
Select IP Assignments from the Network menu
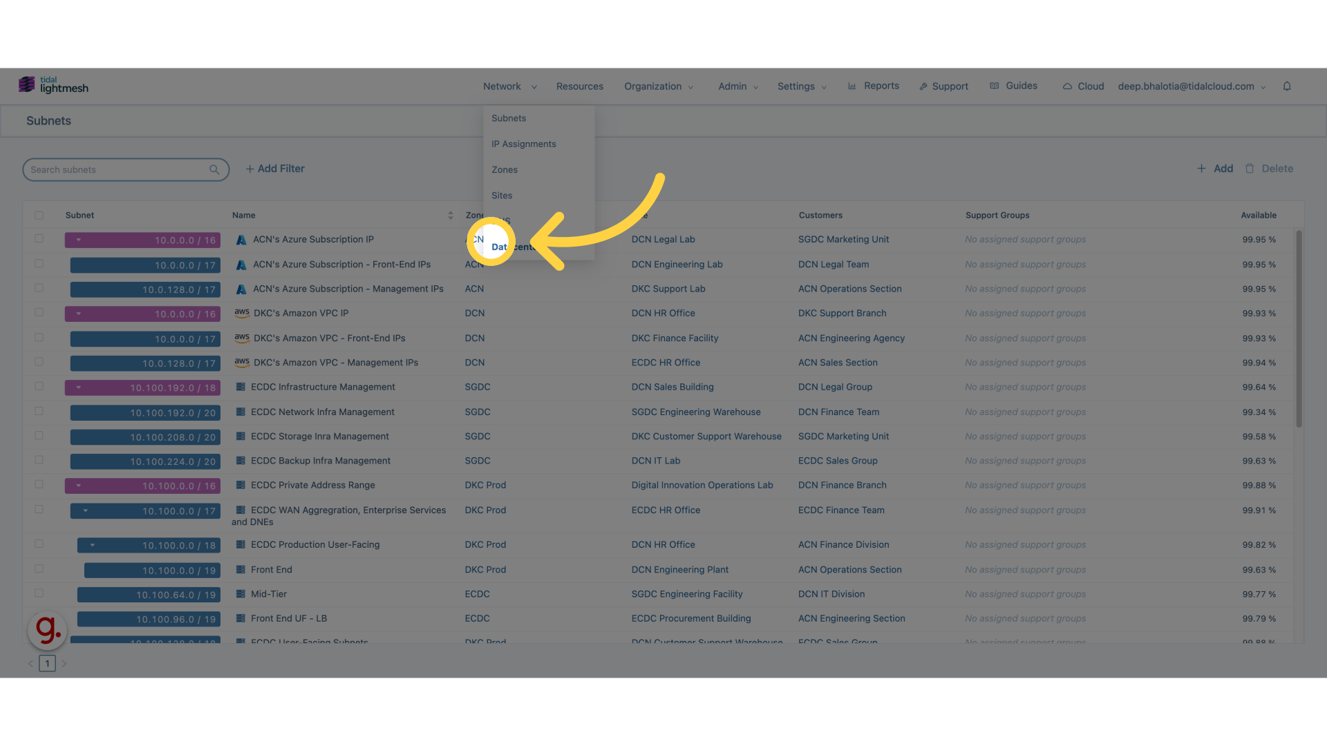[x=523, y=144]
